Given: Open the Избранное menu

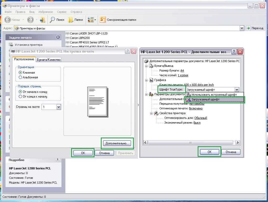Looking at the screenshot, I should [46, 12].
